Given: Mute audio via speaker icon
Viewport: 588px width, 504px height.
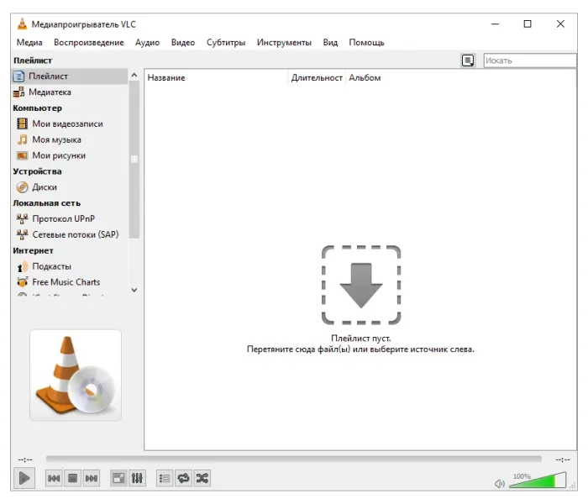Looking at the screenshot, I should coord(500,483).
